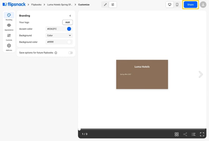Collapse the Branding panel
The height and width of the screenshot is (141, 209).
pyautogui.click(x=70, y=16)
